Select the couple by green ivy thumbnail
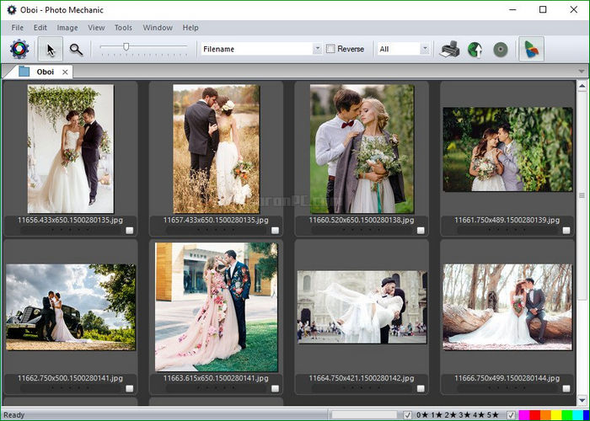 (x=507, y=149)
